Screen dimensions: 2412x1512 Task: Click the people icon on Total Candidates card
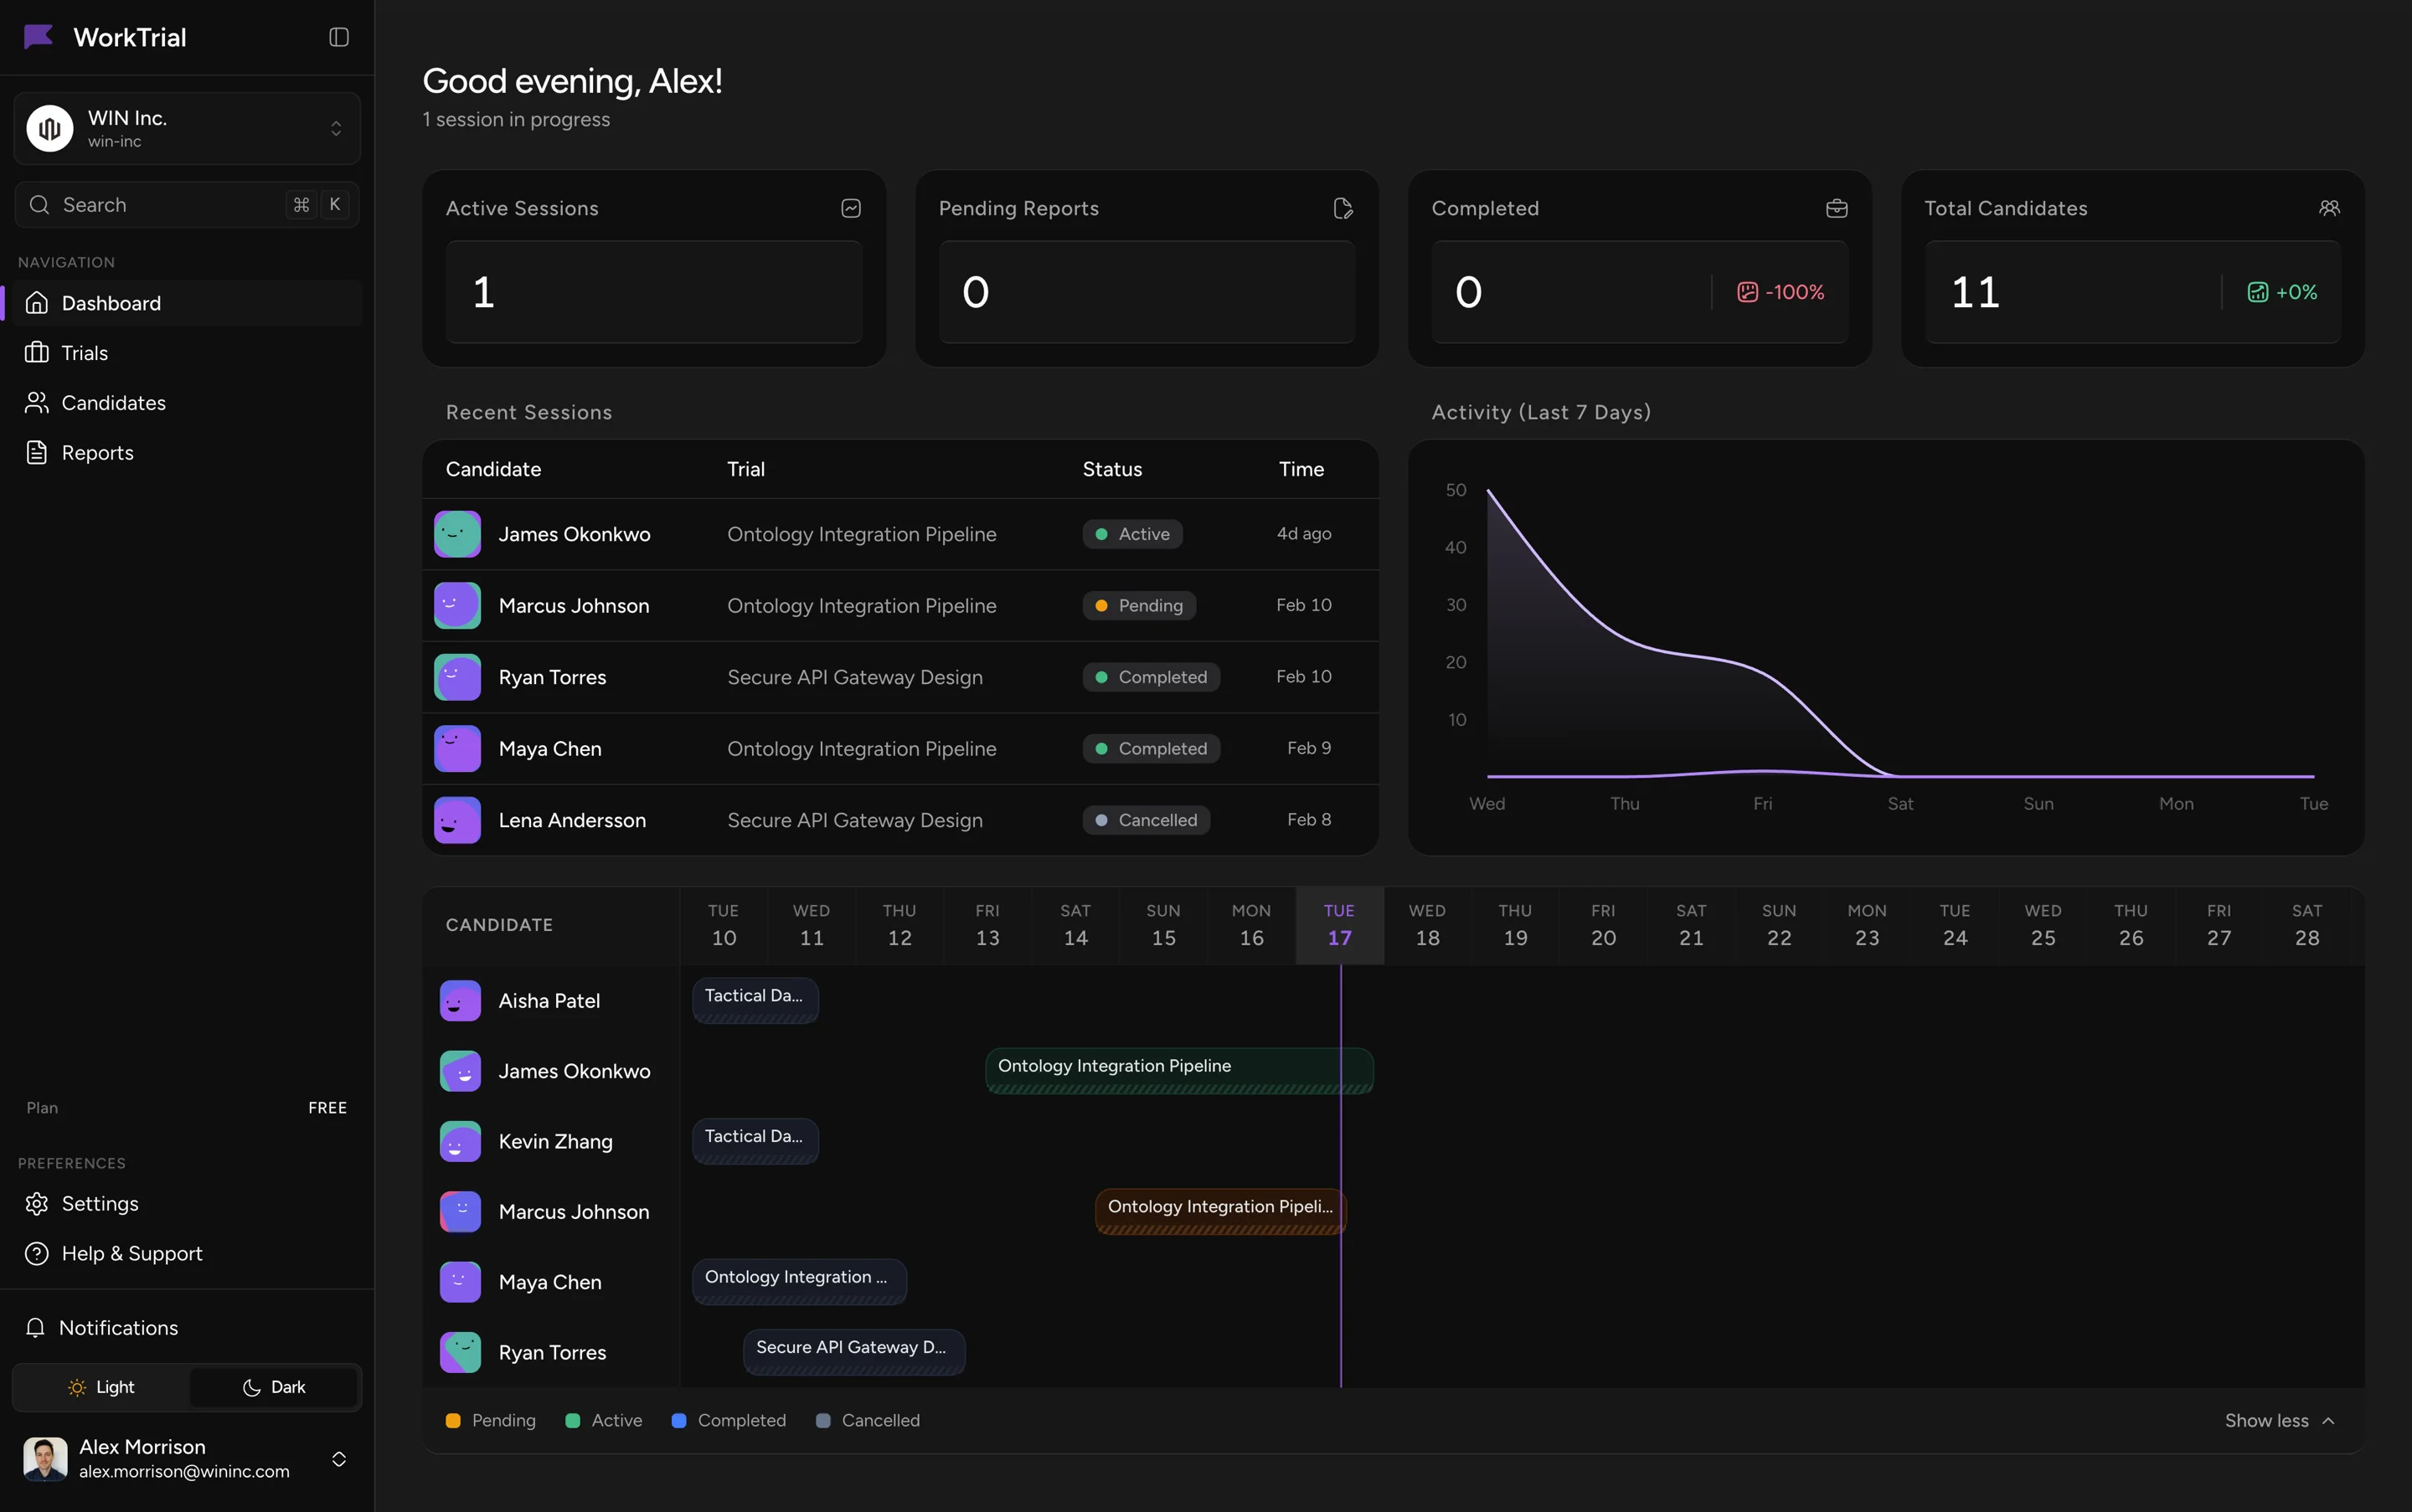click(x=2329, y=208)
